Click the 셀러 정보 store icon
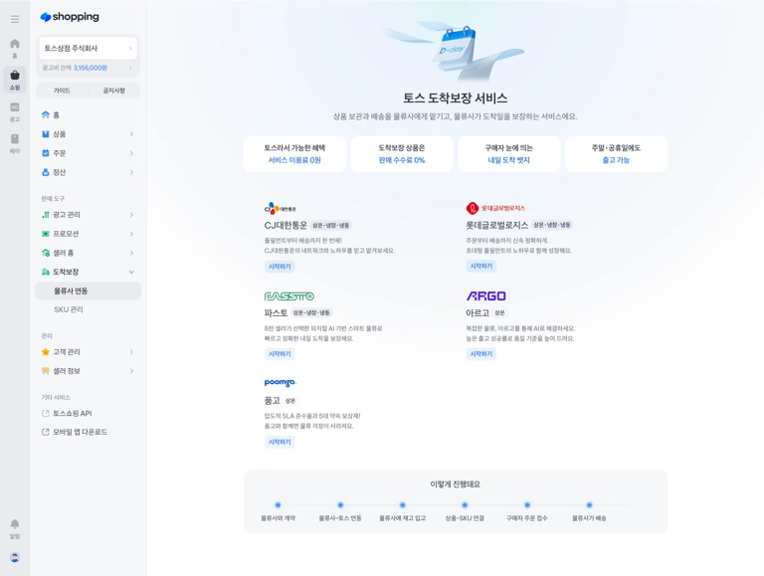764x576 pixels. 46,371
